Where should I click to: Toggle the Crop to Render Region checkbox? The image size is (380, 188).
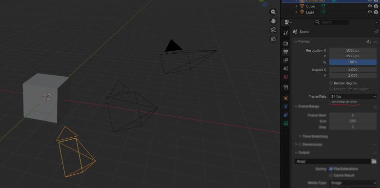click(331, 89)
